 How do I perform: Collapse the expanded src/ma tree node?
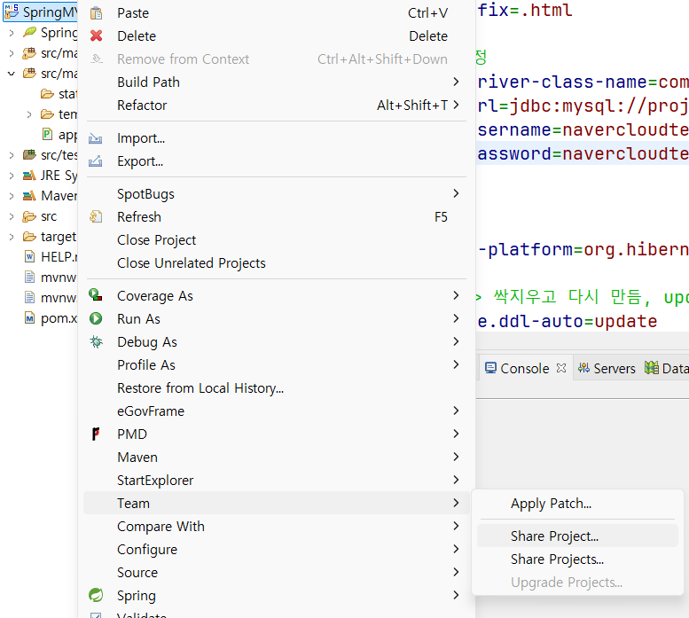pos(12,74)
